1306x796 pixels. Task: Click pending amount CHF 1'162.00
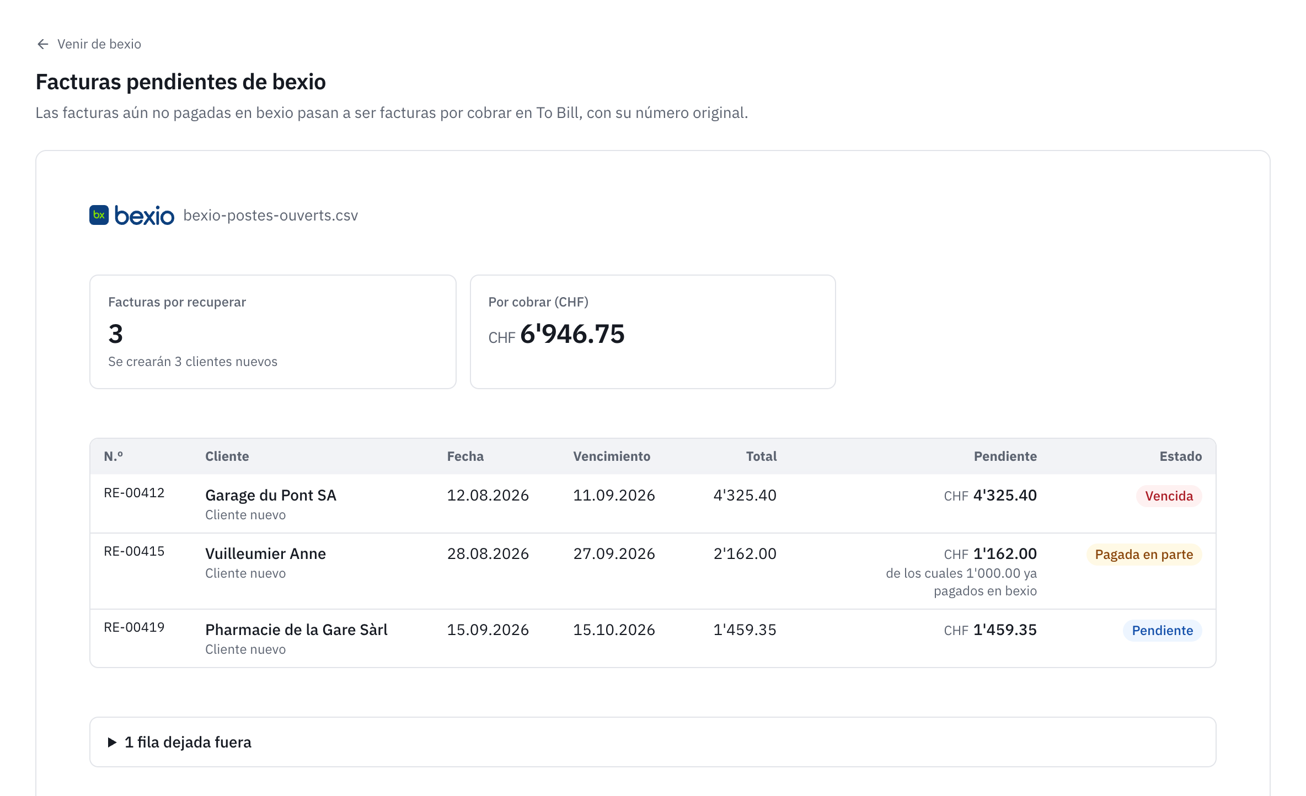click(991, 553)
